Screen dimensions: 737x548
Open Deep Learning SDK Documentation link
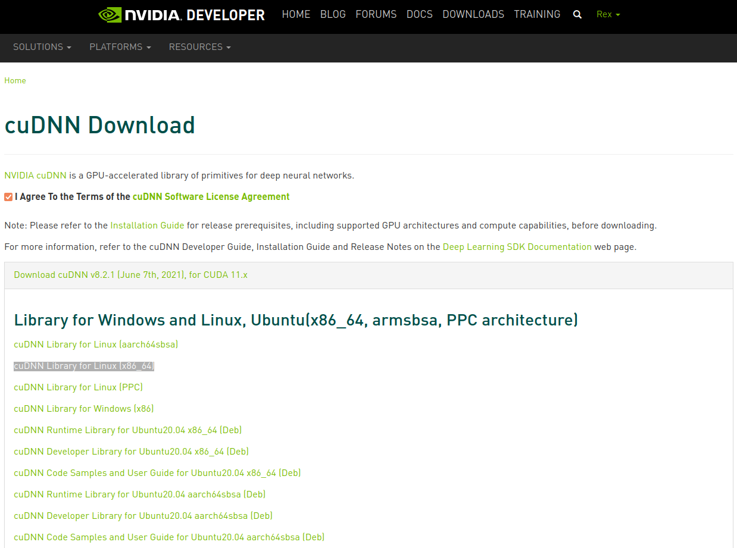(x=517, y=246)
